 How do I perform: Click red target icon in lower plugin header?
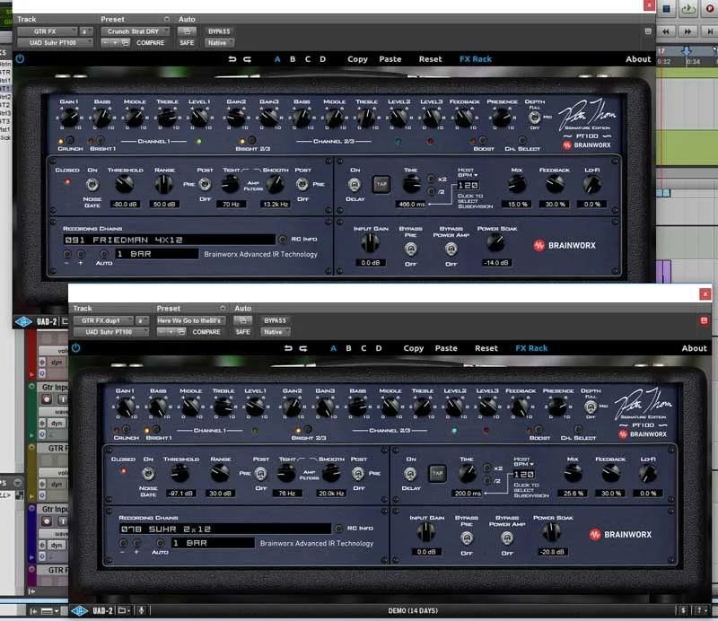point(705,320)
